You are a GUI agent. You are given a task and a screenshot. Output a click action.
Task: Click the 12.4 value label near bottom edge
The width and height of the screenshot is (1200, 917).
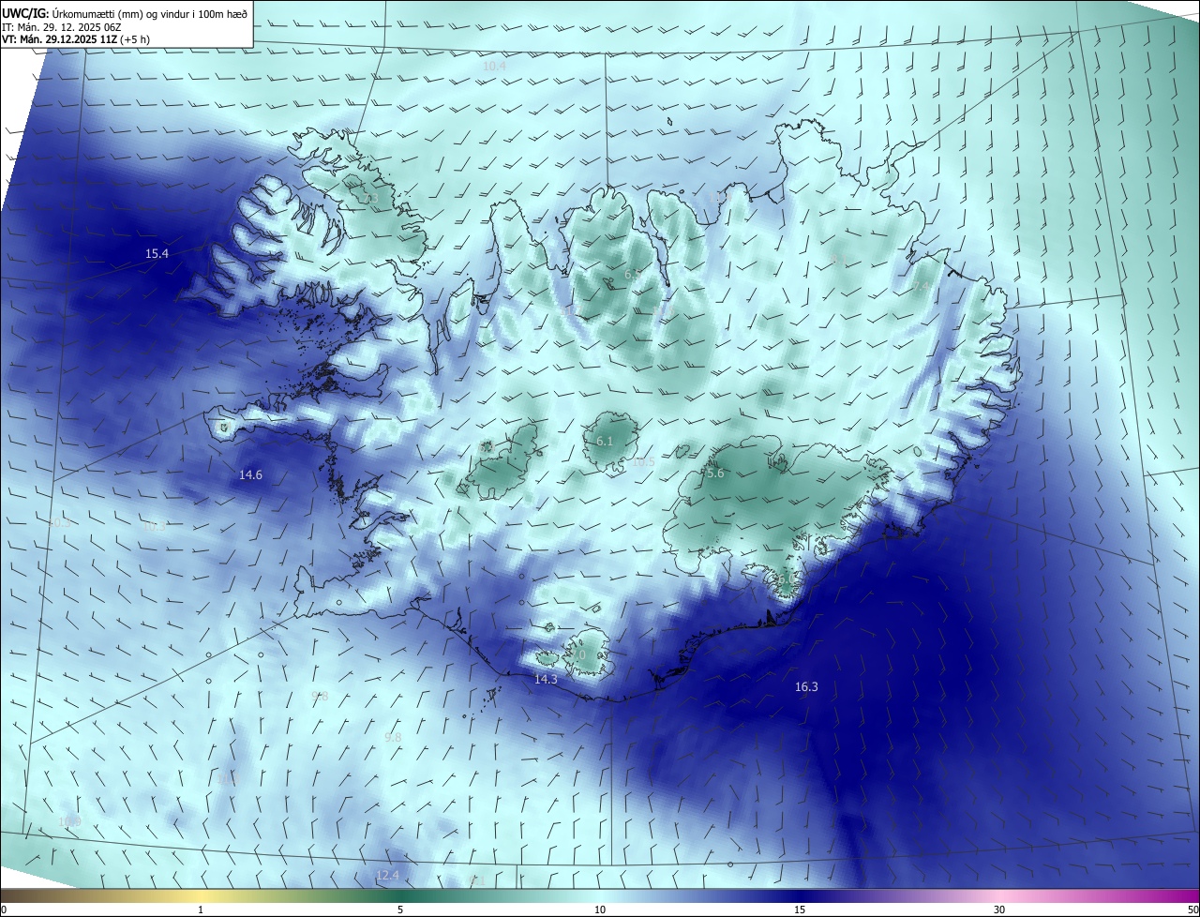pyautogui.click(x=387, y=876)
